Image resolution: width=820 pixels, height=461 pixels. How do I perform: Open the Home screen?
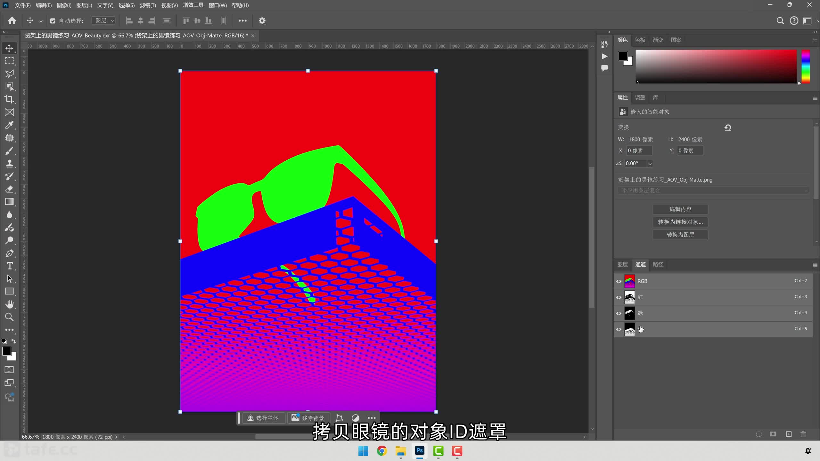[x=12, y=21]
